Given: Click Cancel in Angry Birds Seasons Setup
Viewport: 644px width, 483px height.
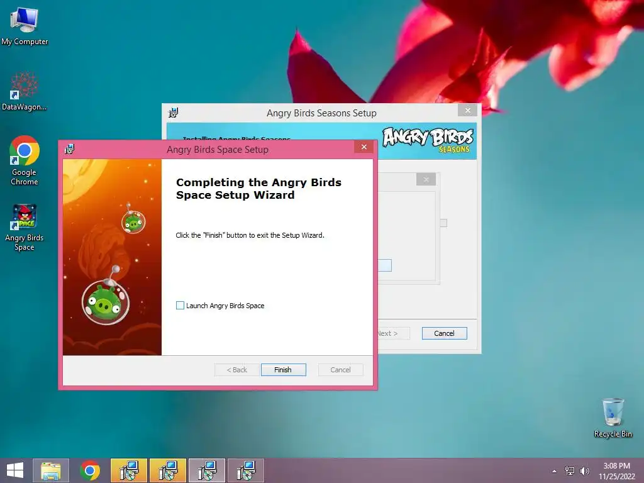Looking at the screenshot, I should pyautogui.click(x=445, y=333).
